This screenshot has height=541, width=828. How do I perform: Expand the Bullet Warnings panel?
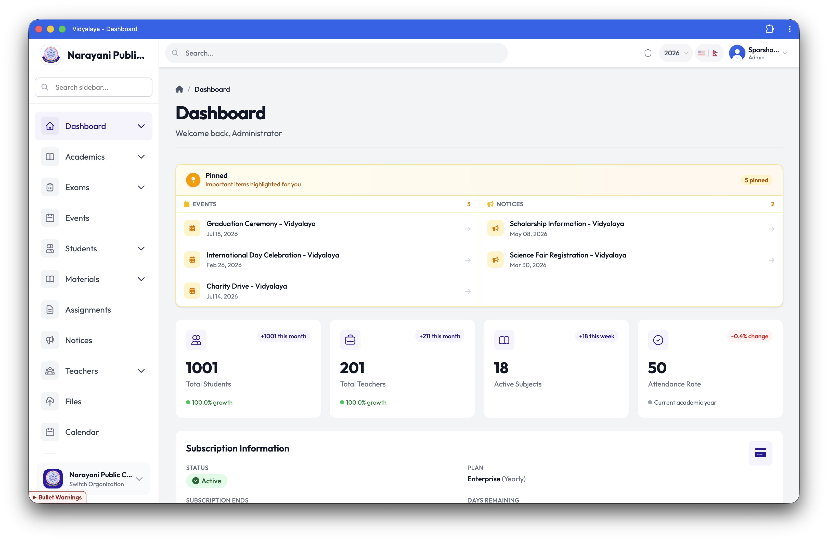coord(58,497)
